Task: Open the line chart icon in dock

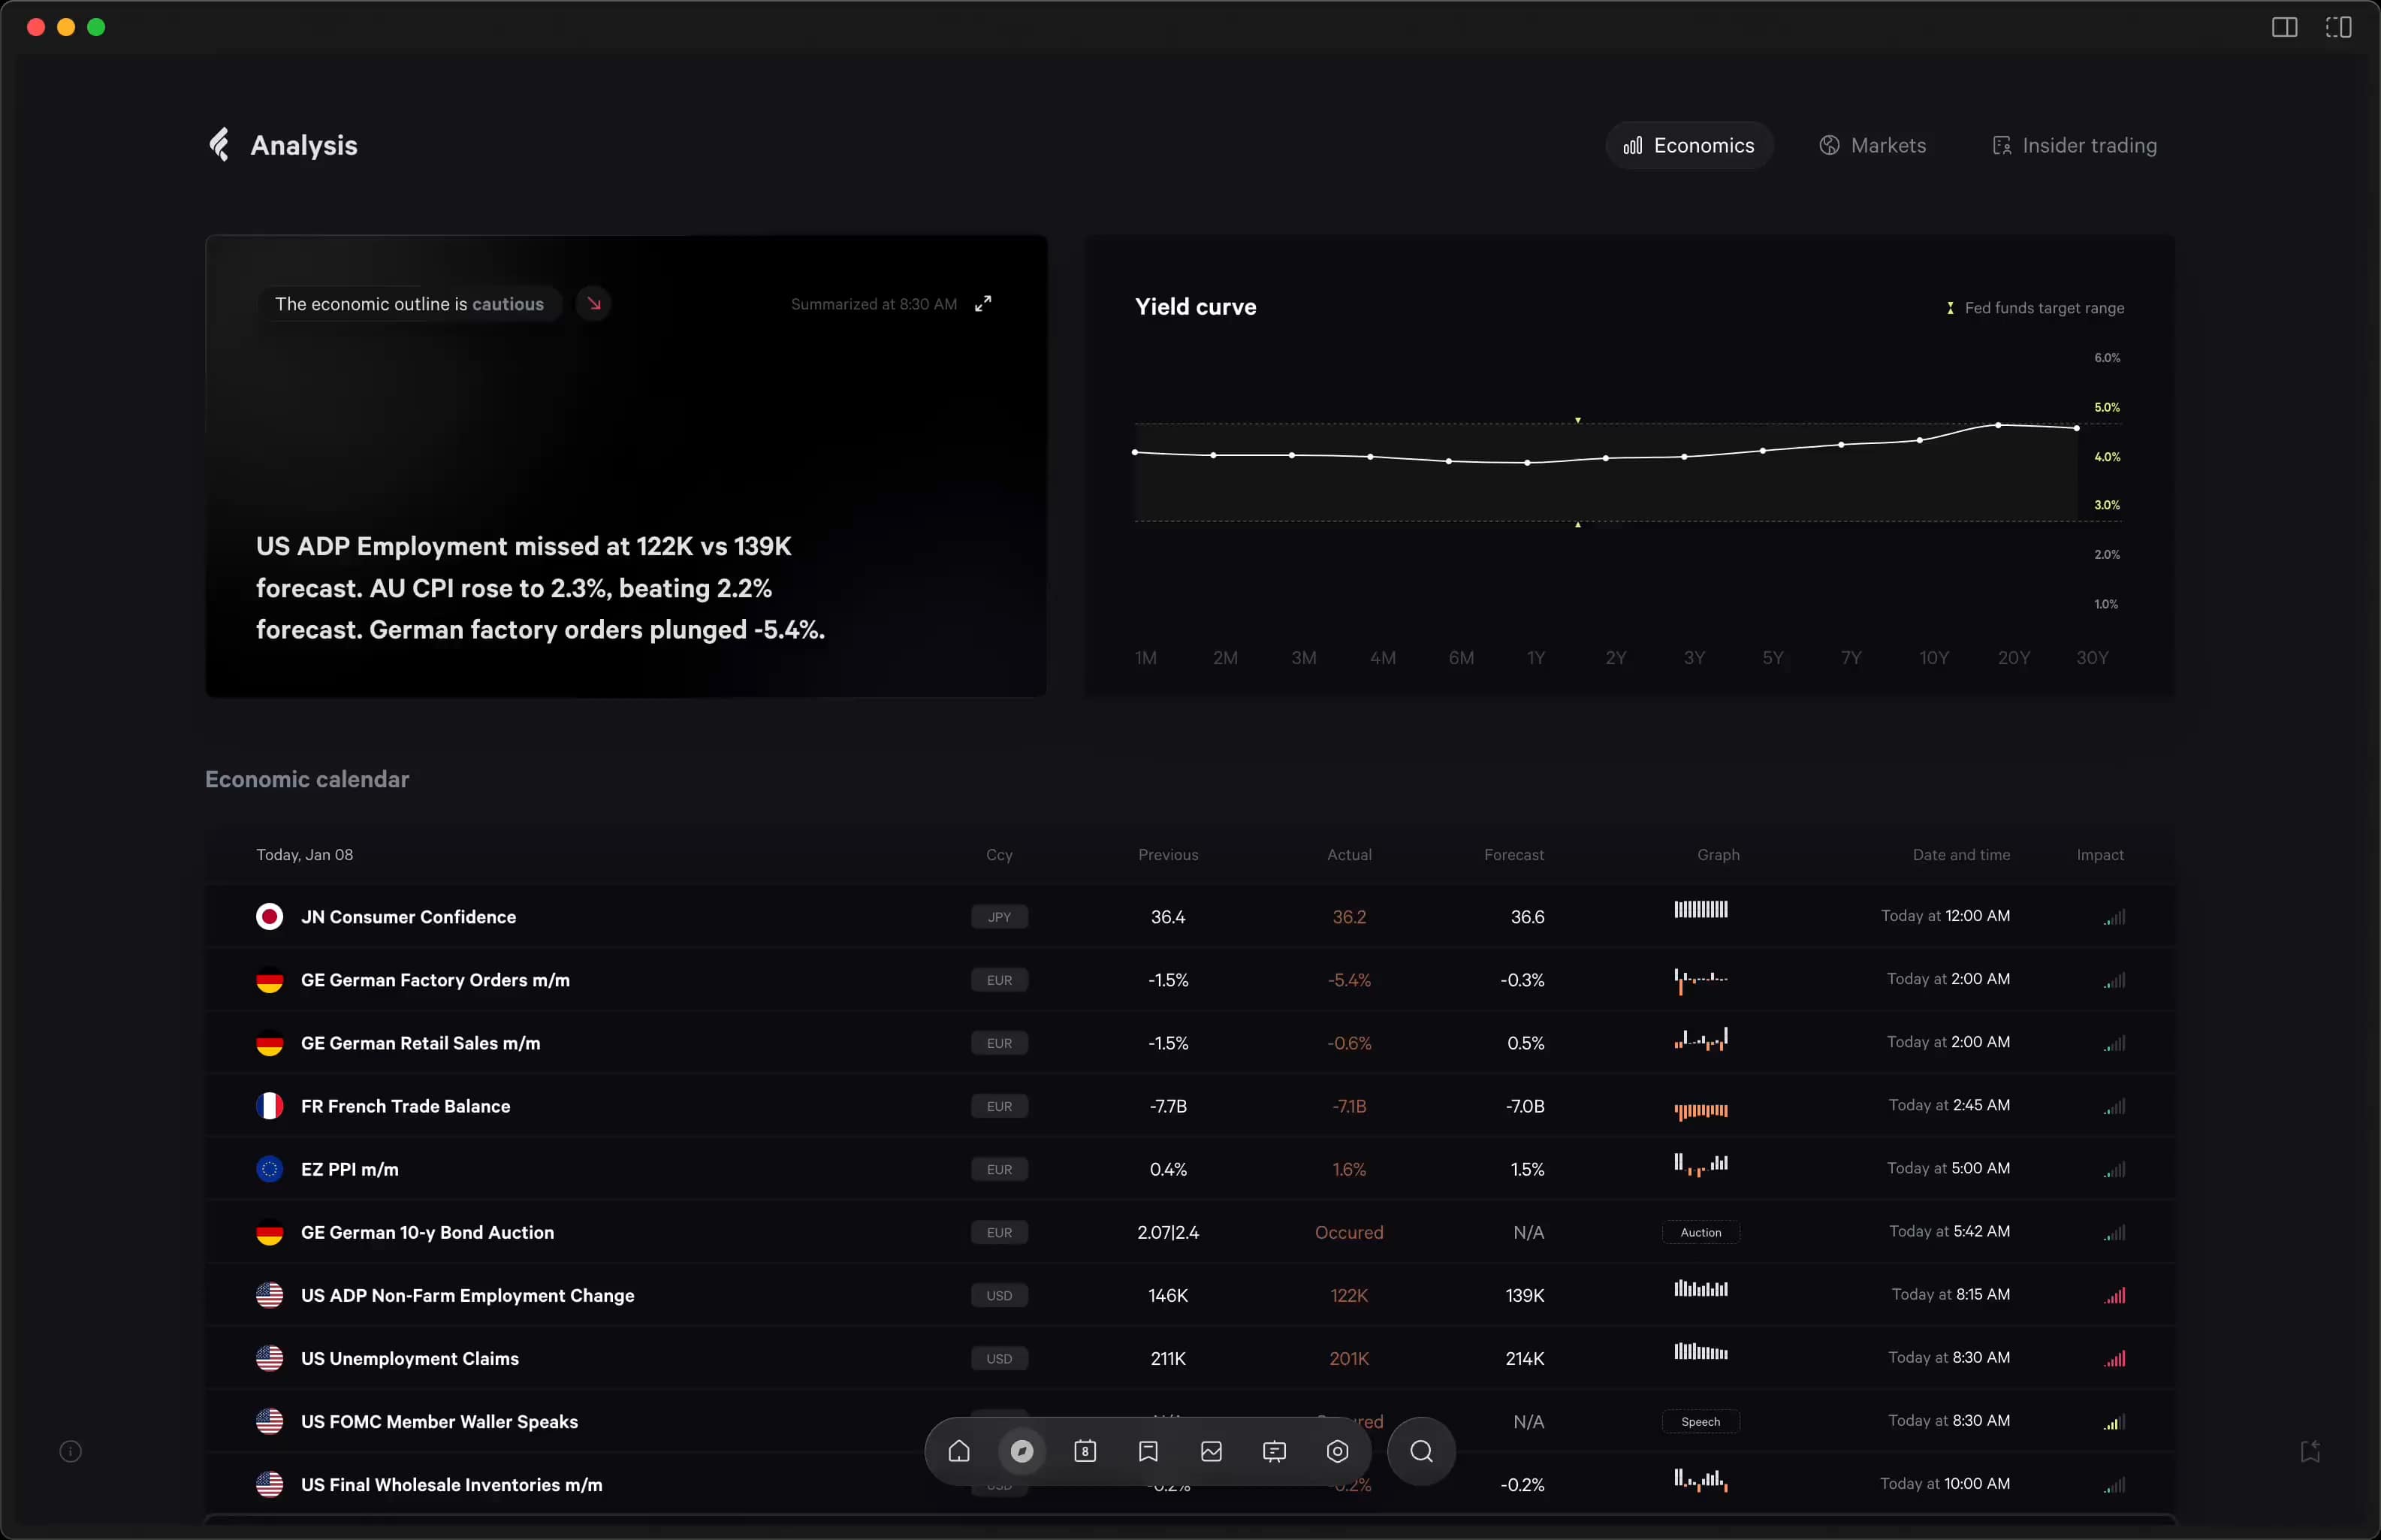Action: point(1211,1451)
